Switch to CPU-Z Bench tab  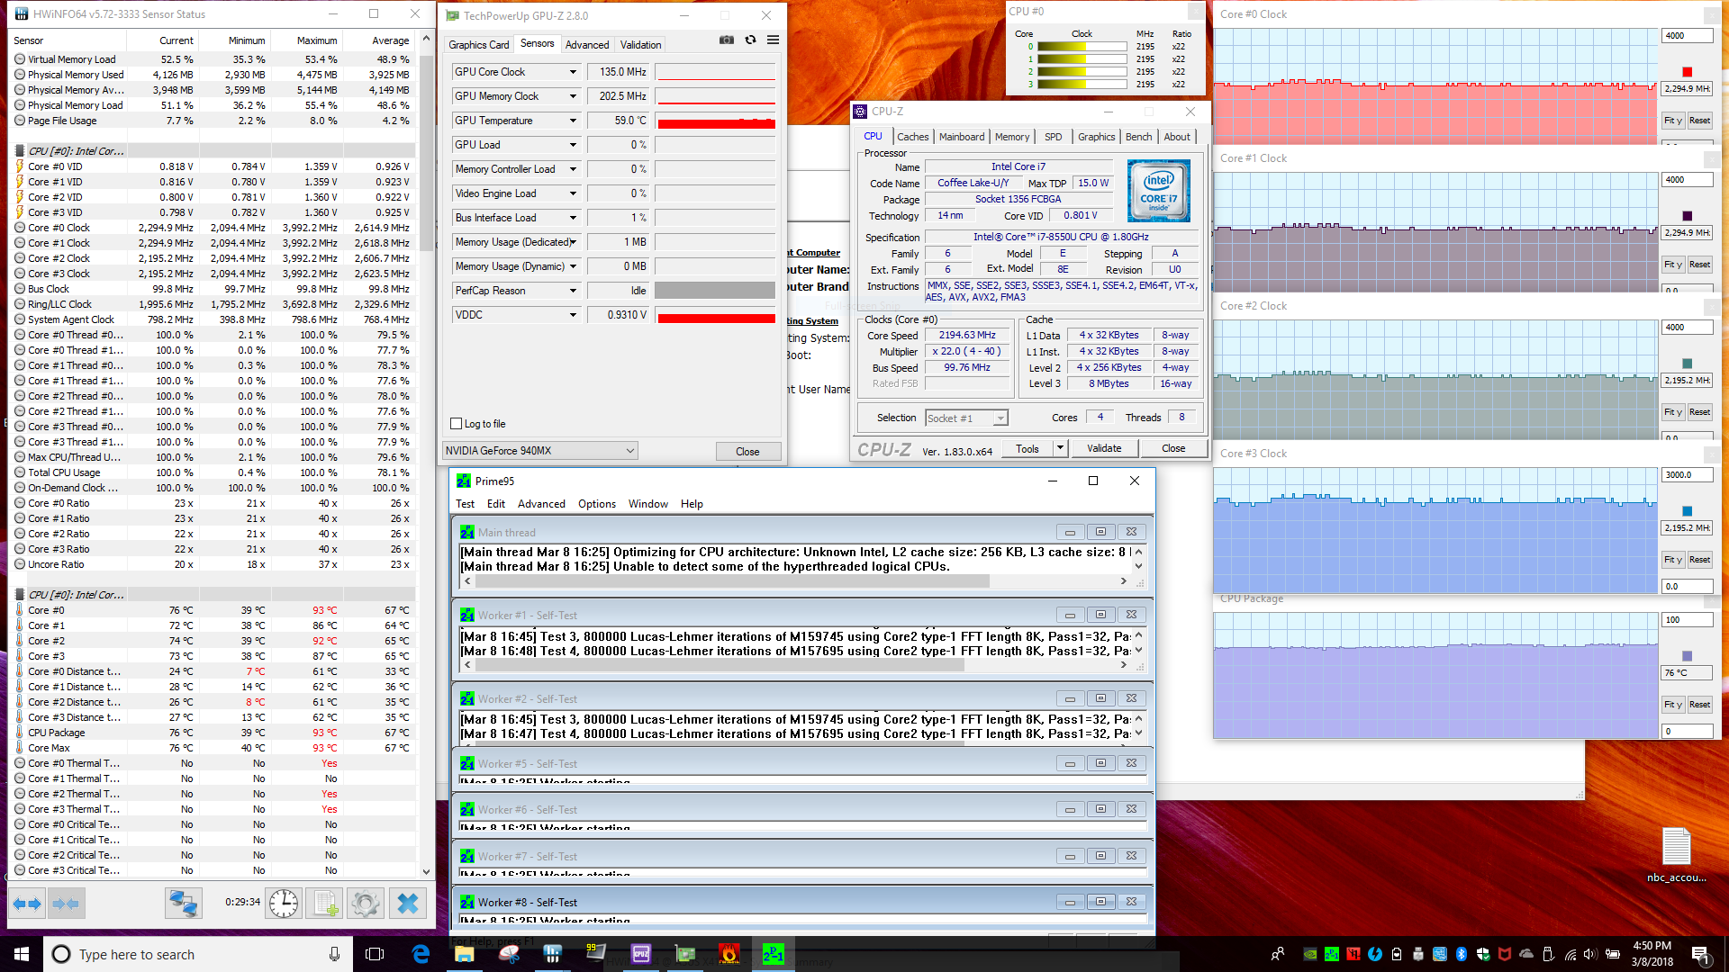click(1138, 137)
